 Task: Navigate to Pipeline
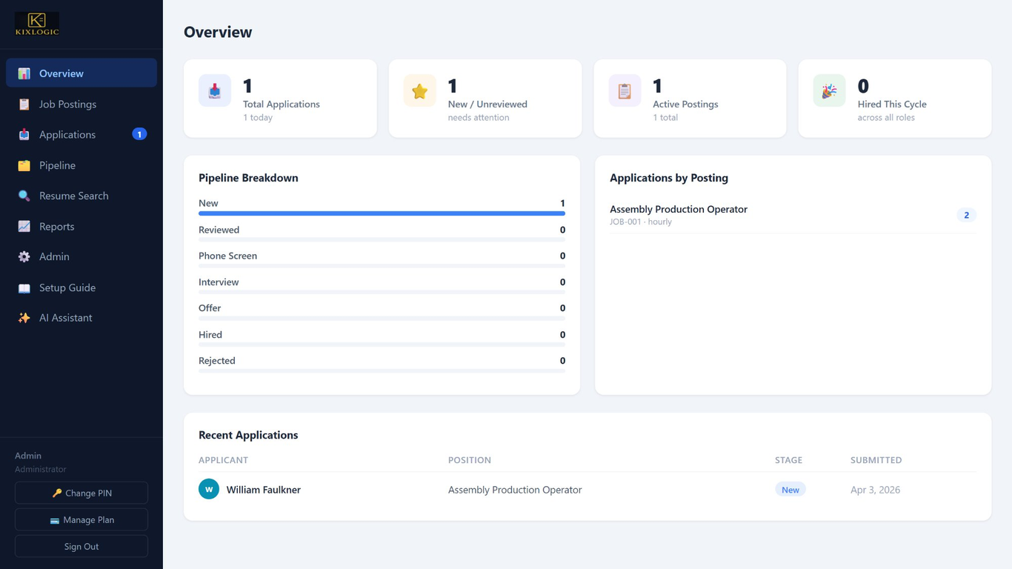pos(81,165)
